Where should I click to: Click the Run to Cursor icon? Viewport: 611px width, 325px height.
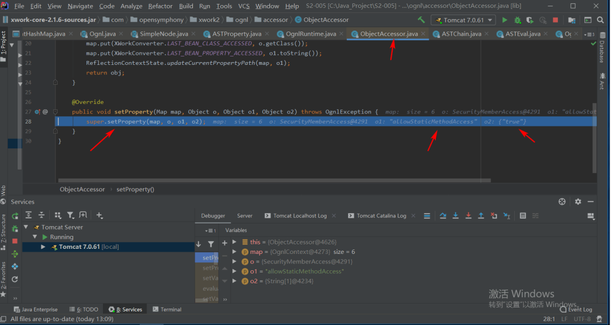pyautogui.click(x=506, y=216)
